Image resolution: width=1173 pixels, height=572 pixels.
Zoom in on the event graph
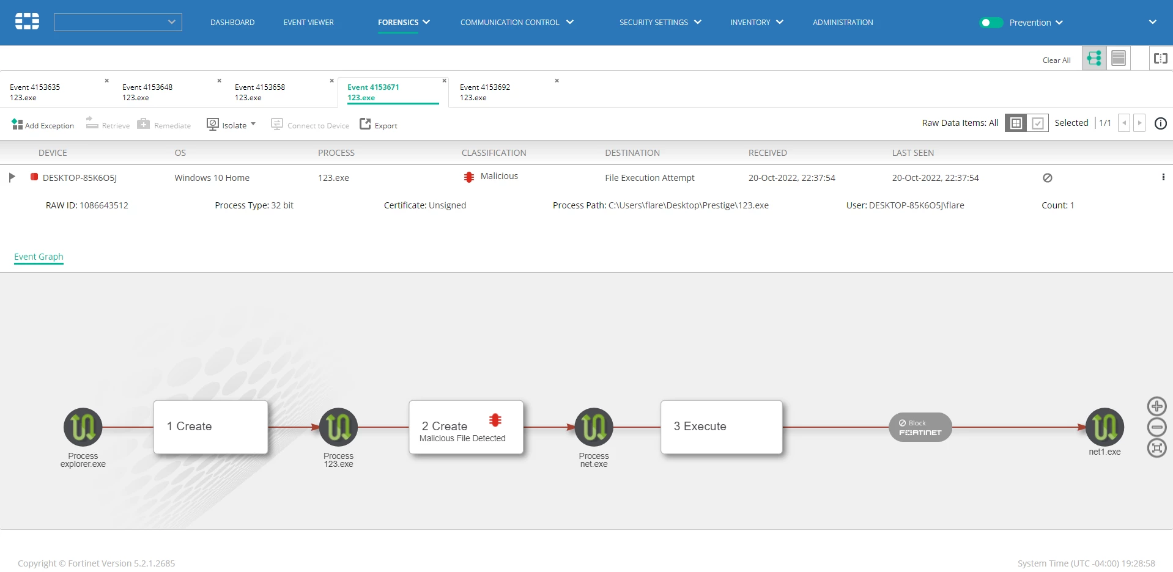pyautogui.click(x=1156, y=406)
